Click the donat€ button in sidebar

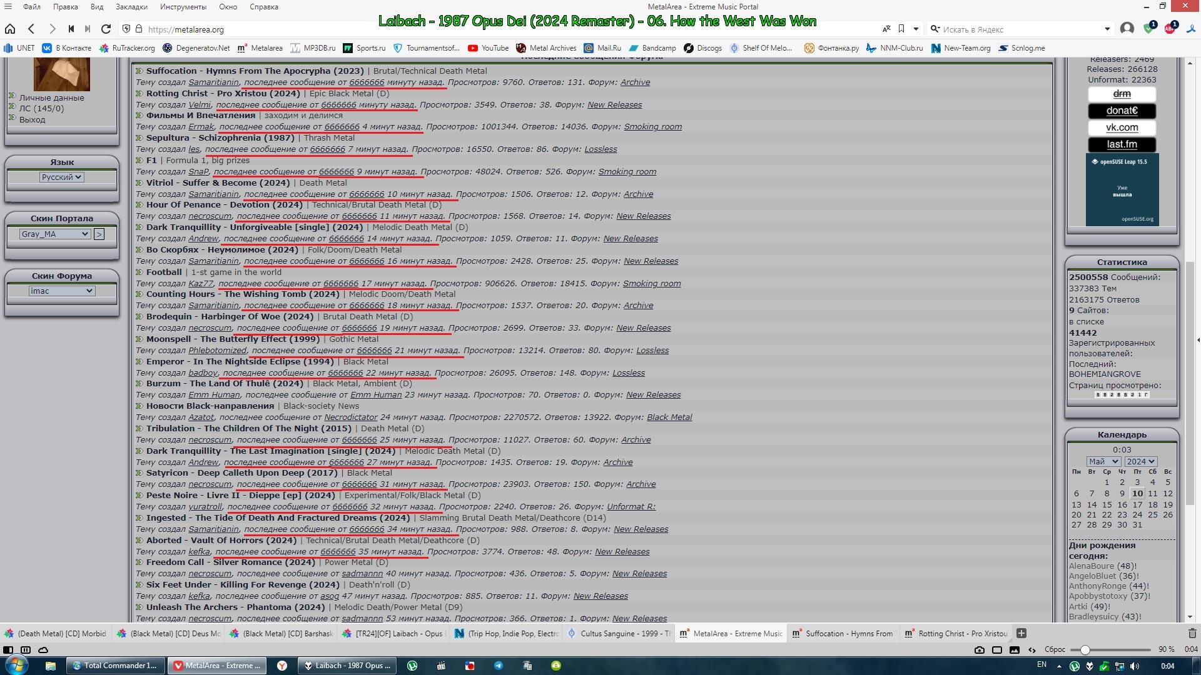tap(1122, 111)
